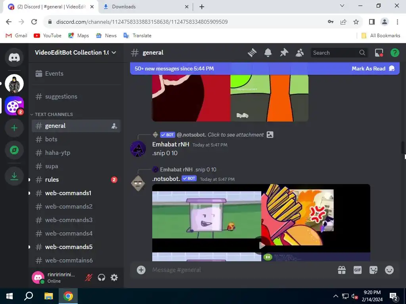Open Gmail bookmark
The image size is (406, 304).
[16, 36]
